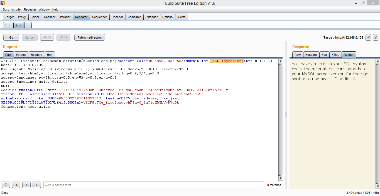Image resolution: width=380 pixels, height=196 pixels.
Task: Switch to the Sequencer tab
Action: [100, 17]
